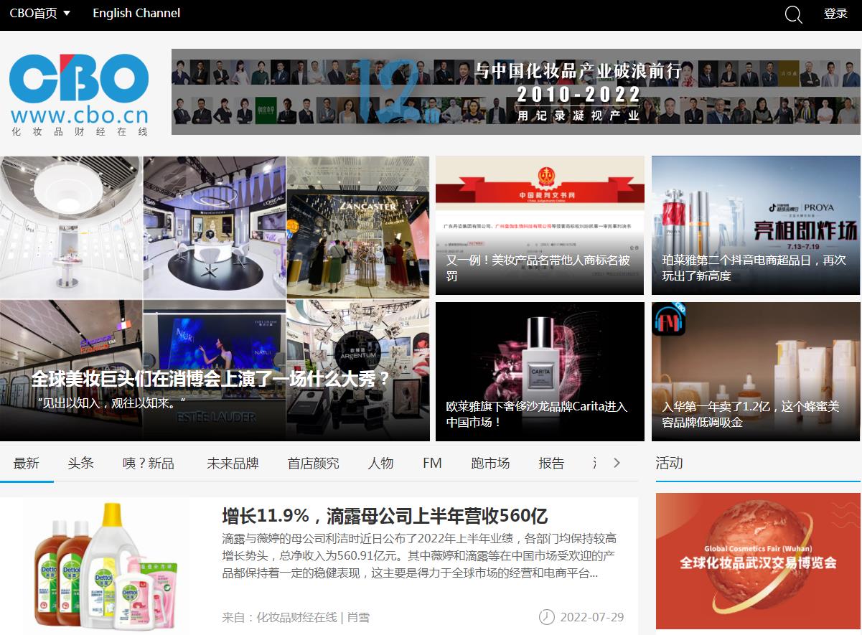862x635 pixels.
Task: Click the 2022-07-29 date text
Action: tap(592, 617)
